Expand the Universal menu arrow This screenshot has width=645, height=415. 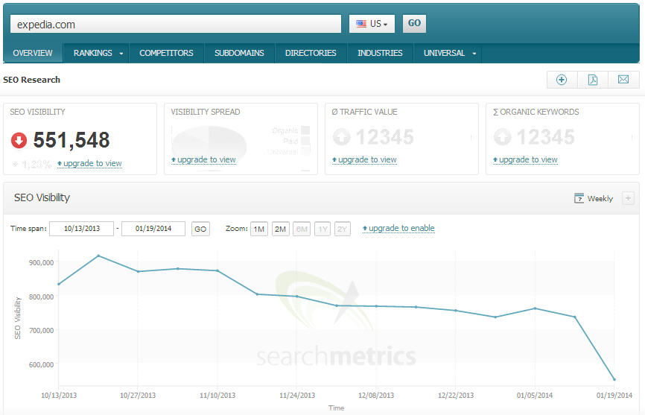474,54
